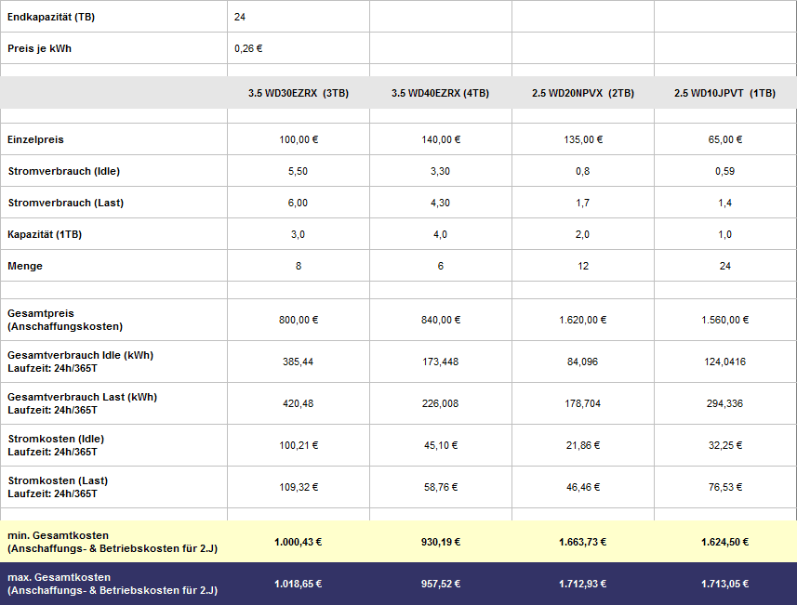
Task: Click Menge value 6
Action: coord(441,266)
